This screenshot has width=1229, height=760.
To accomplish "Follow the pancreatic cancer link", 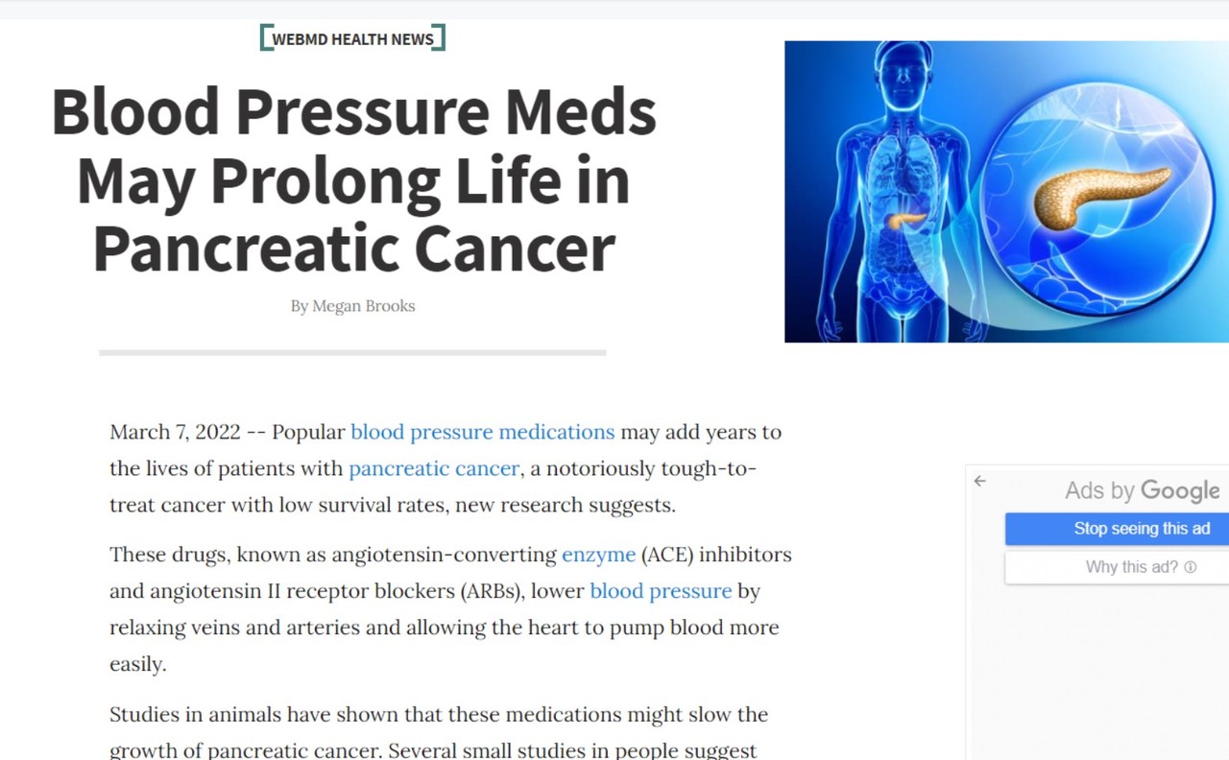I will [x=434, y=468].
